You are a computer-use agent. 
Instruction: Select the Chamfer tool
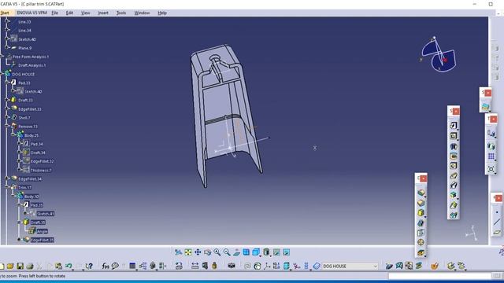[421, 203]
